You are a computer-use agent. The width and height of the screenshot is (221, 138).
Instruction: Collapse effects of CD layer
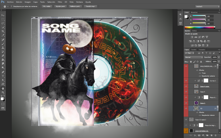coord(218,108)
